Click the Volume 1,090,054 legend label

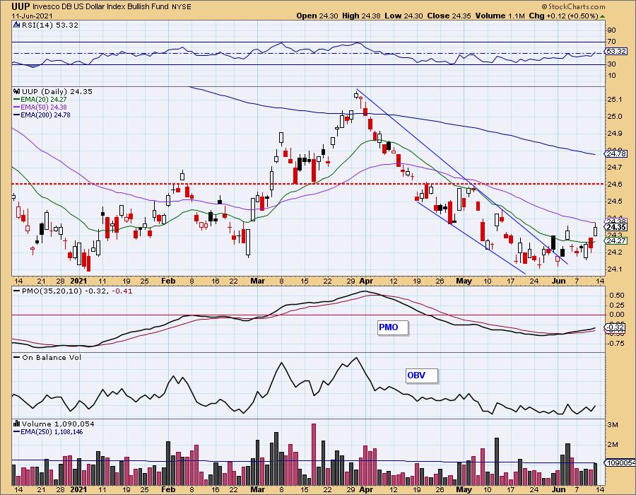coord(58,424)
